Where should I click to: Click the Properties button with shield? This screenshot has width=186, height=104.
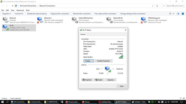pos(87,80)
